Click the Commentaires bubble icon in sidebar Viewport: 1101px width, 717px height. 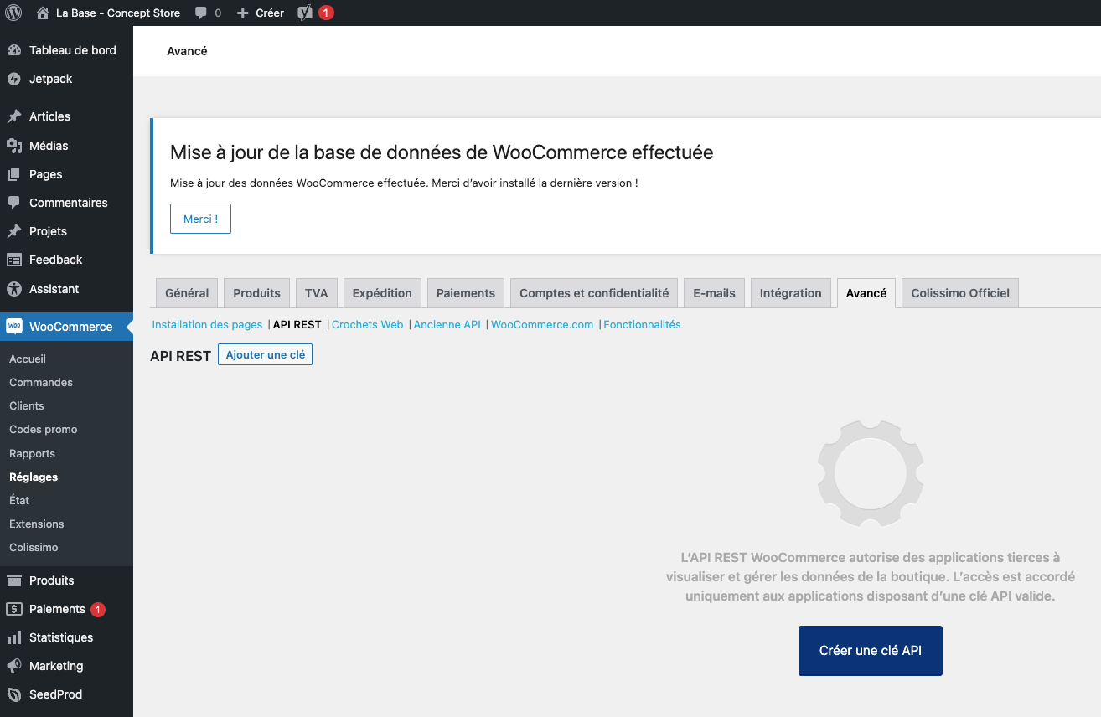pos(14,203)
